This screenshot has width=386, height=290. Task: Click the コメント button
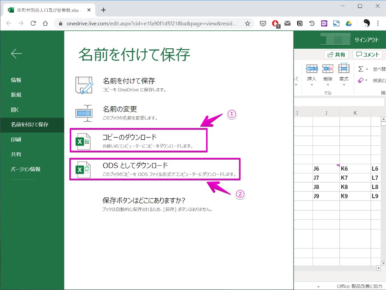(367, 55)
